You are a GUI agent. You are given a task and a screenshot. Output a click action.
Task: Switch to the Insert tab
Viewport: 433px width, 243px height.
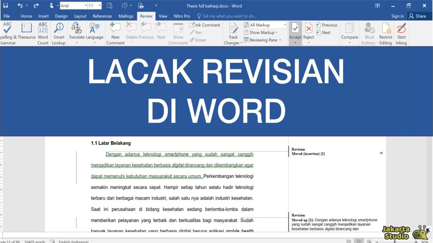44,16
